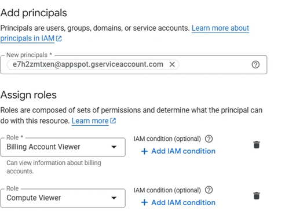Add IAM condition for Compute Viewer role
Screen dimensions: 285x211
tap(178, 202)
